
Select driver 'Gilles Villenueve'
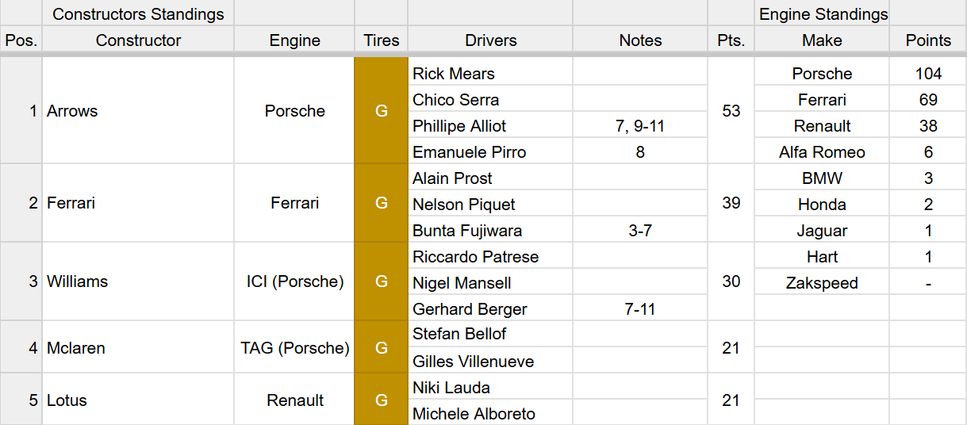tap(490, 361)
